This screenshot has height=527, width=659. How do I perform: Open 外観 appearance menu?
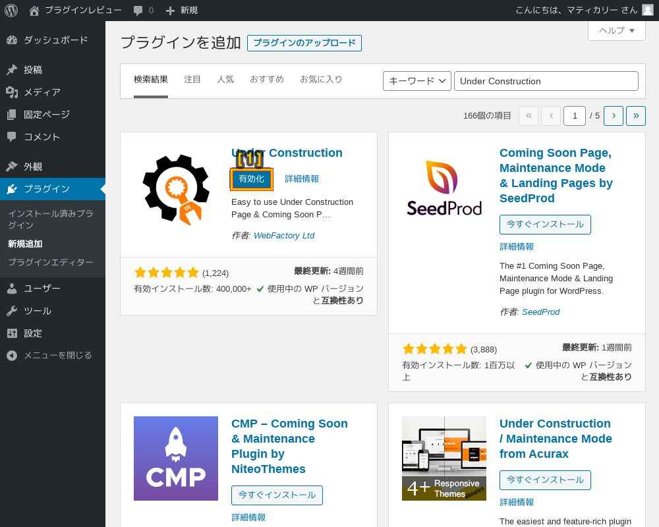click(53, 167)
